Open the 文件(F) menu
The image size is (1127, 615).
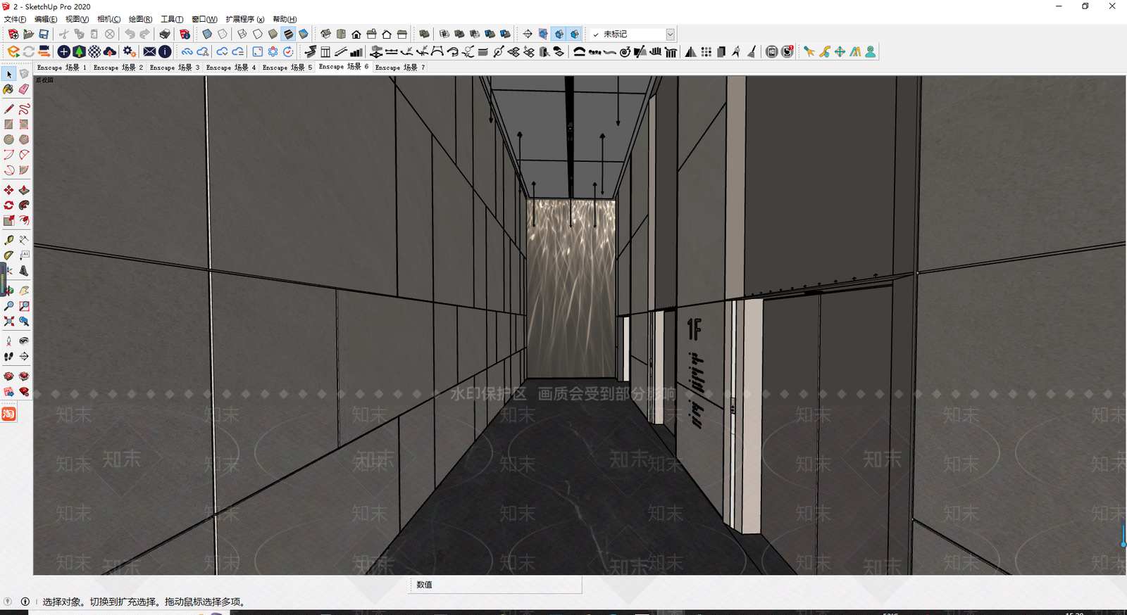tap(15, 19)
